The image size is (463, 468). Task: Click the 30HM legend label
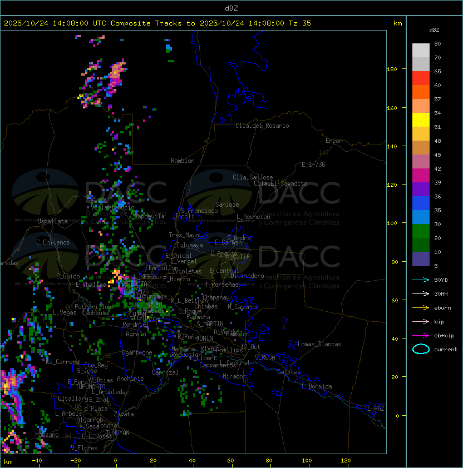point(441,293)
